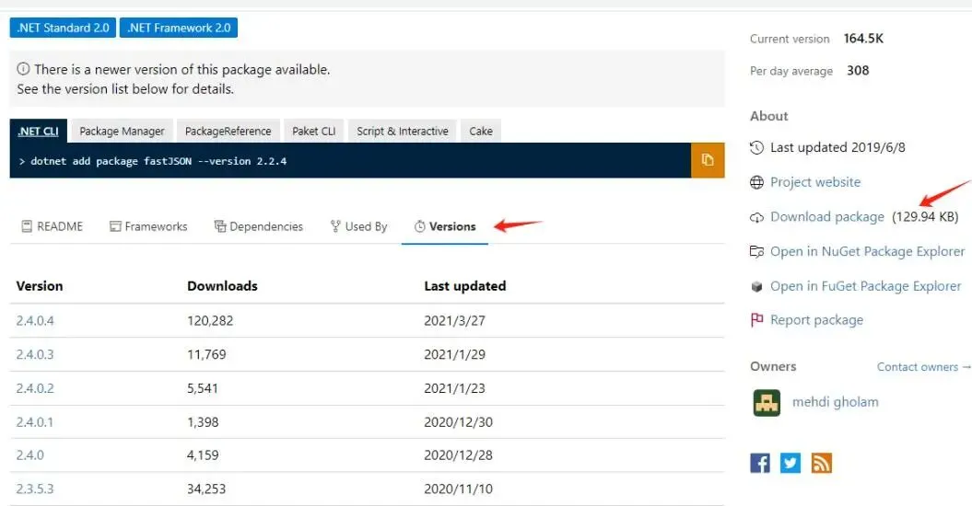
Task: Open version 2.4.0.3 link
Action: coord(35,354)
